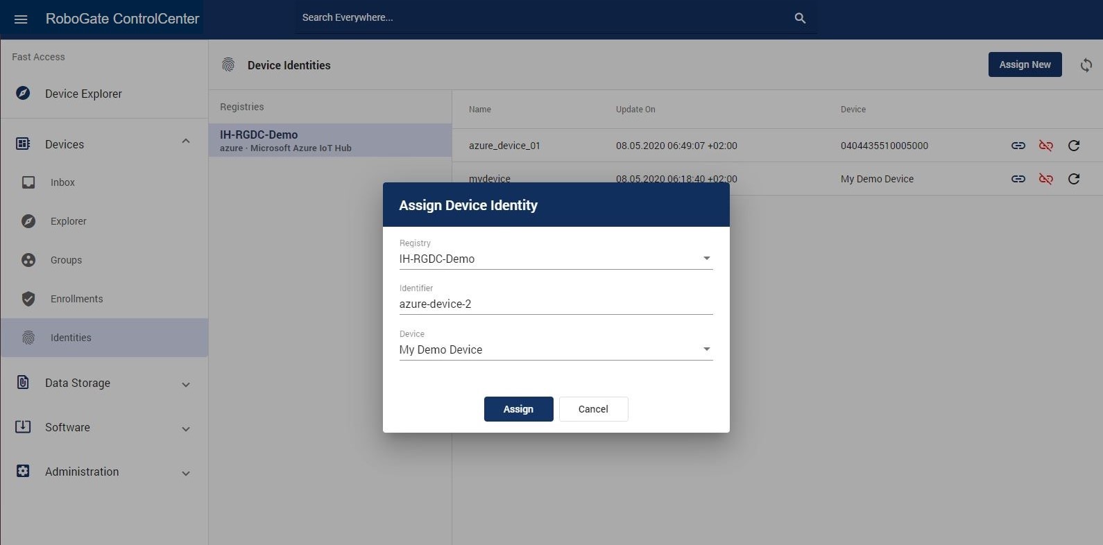The width and height of the screenshot is (1103, 545).
Task: Expand the Data Storage section chevron
Action: [x=186, y=385]
